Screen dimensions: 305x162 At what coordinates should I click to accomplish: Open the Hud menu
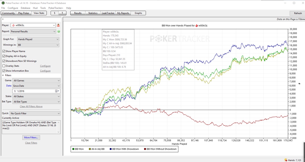click(35, 8)
